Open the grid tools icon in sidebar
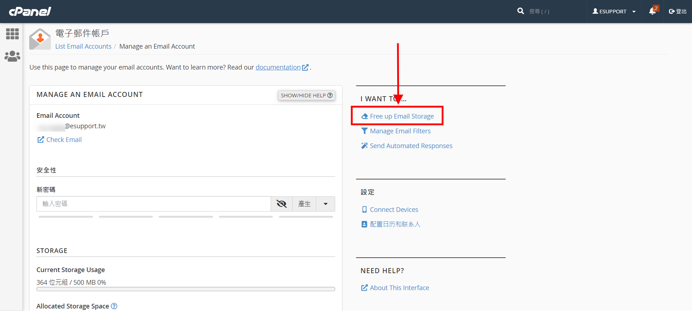Screen dimensions: 692x311 [x=12, y=34]
